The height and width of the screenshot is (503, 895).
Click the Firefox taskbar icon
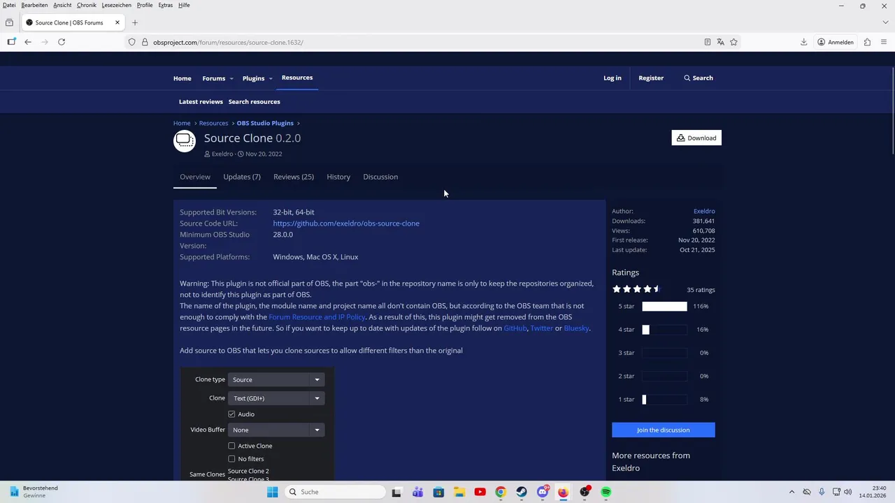click(564, 492)
